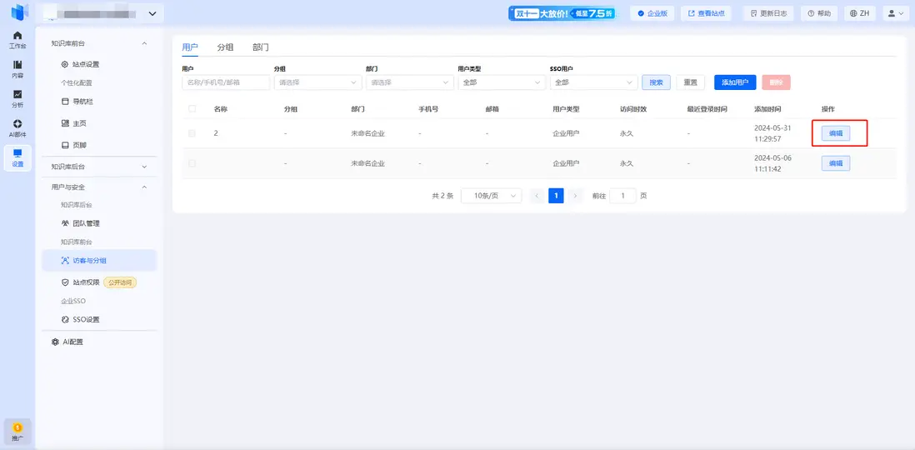
Task: Open the 工作台 home sidebar icon
Action: pos(17,40)
